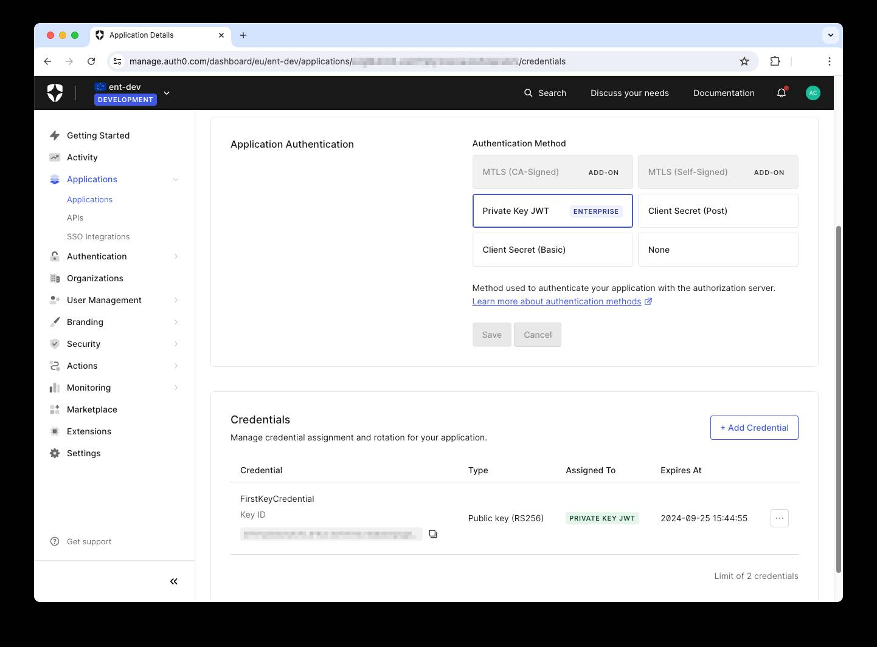
Task: Reload the browser page
Action: point(91,61)
